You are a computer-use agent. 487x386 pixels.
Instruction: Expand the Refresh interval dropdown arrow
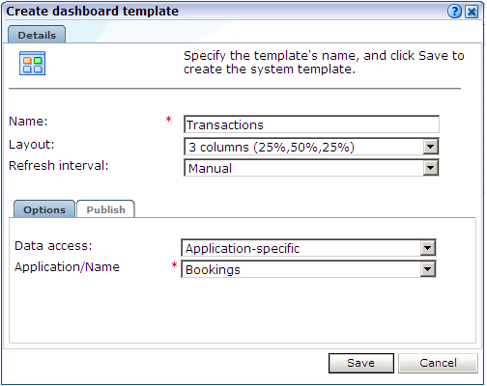click(430, 168)
